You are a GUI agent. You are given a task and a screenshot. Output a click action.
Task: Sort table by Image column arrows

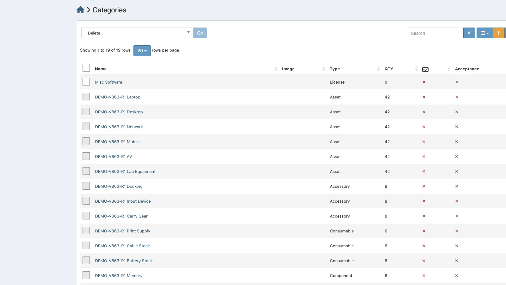point(324,69)
